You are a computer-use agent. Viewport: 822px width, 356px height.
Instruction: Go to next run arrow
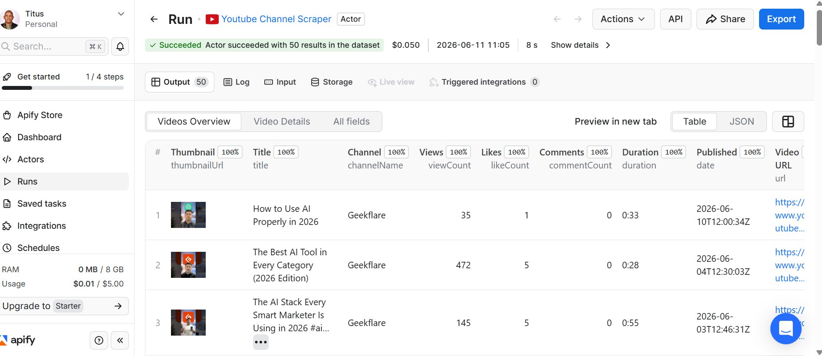[x=578, y=19]
